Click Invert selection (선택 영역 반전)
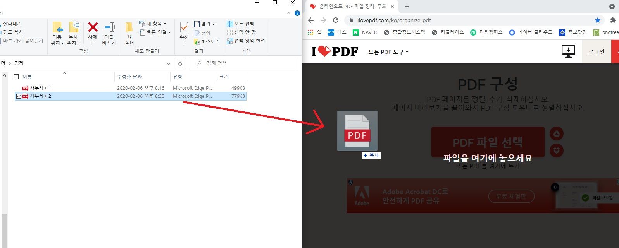Screen dimensions: 619x248 pyautogui.click(x=246, y=41)
